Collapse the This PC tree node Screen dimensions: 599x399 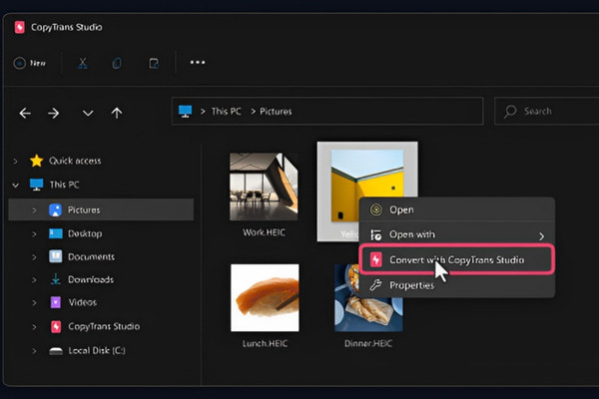pyautogui.click(x=15, y=186)
